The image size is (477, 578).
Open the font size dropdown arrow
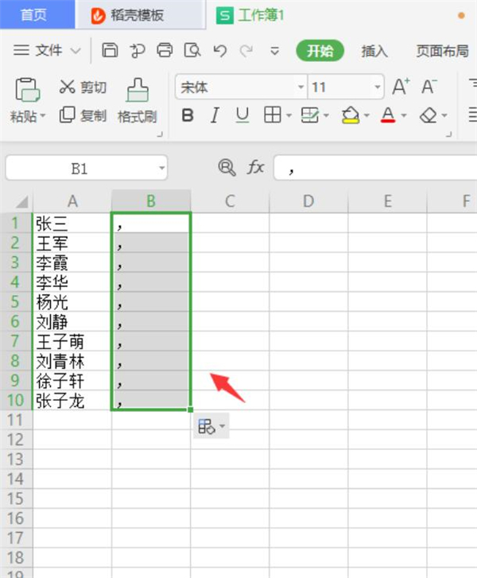(x=377, y=87)
